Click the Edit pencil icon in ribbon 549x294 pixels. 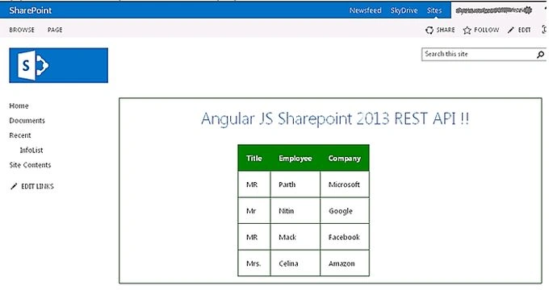click(x=511, y=30)
